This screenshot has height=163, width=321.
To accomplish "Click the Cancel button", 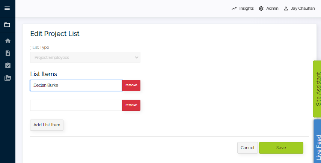I will click(x=247, y=148).
